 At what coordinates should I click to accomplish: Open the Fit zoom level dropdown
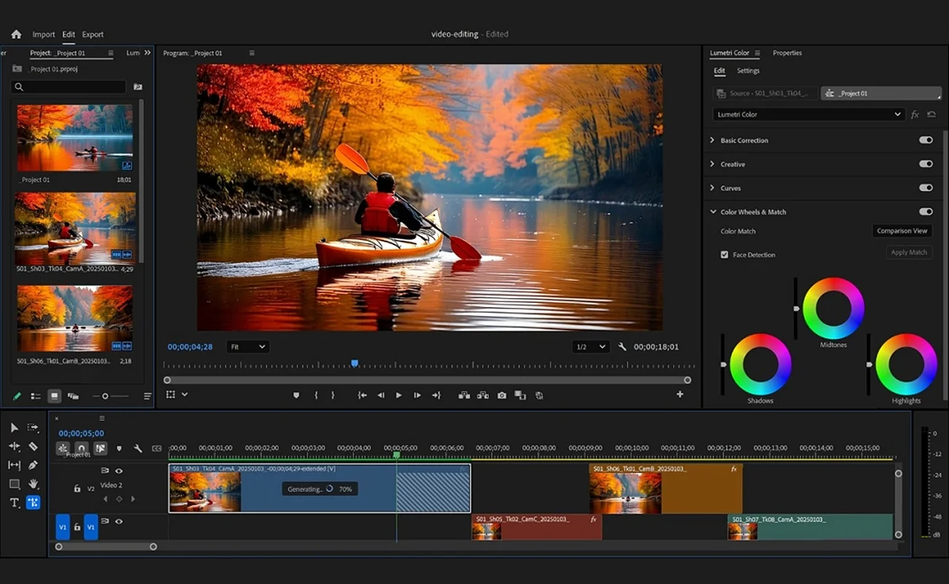coord(247,347)
